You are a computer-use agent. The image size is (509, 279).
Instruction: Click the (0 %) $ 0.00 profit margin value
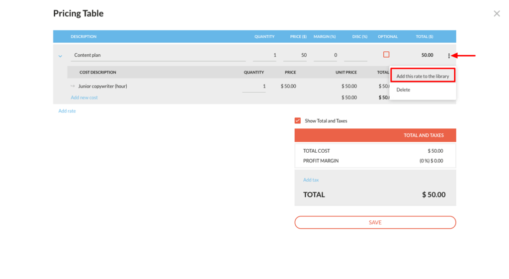coord(431,161)
